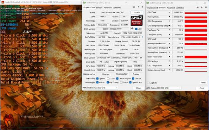Toggle the Ray Tracing checkbox
The image size is (209, 130).
pos(108,83)
